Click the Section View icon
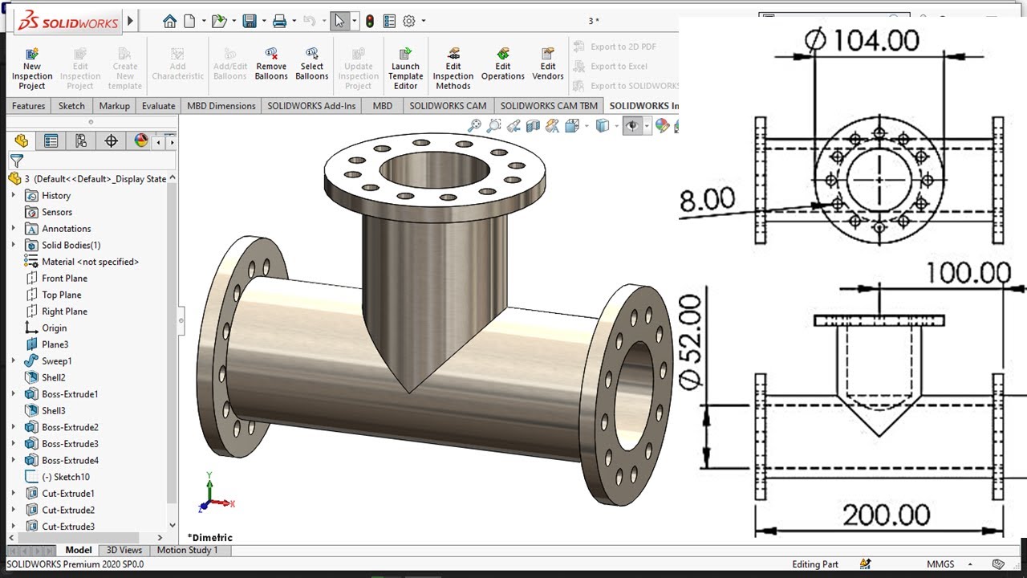Viewport: 1027px width, 578px height. point(533,126)
